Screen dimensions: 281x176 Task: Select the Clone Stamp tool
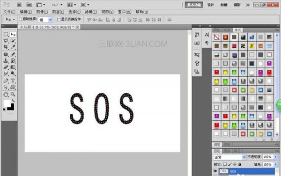tap(6, 61)
